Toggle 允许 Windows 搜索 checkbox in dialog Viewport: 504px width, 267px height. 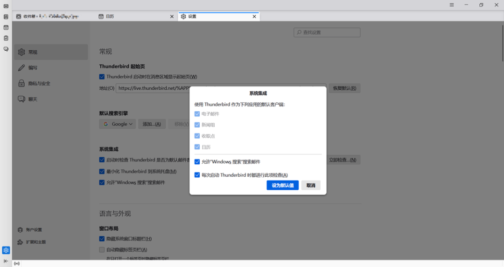(x=197, y=162)
